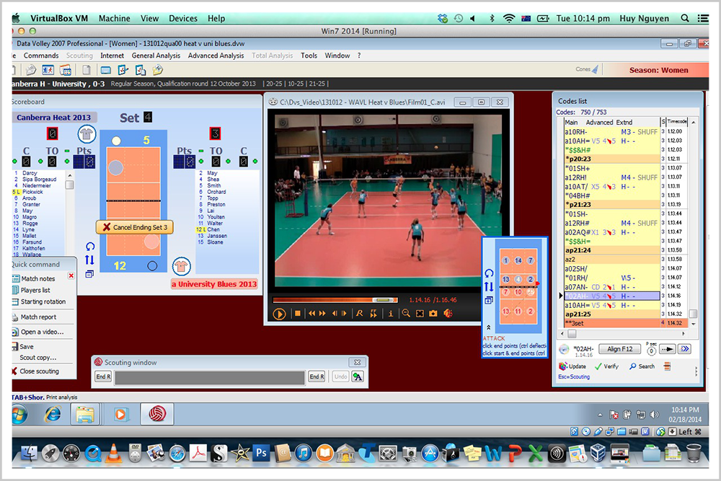Click the snapshot camera icon in video player

point(433,314)
